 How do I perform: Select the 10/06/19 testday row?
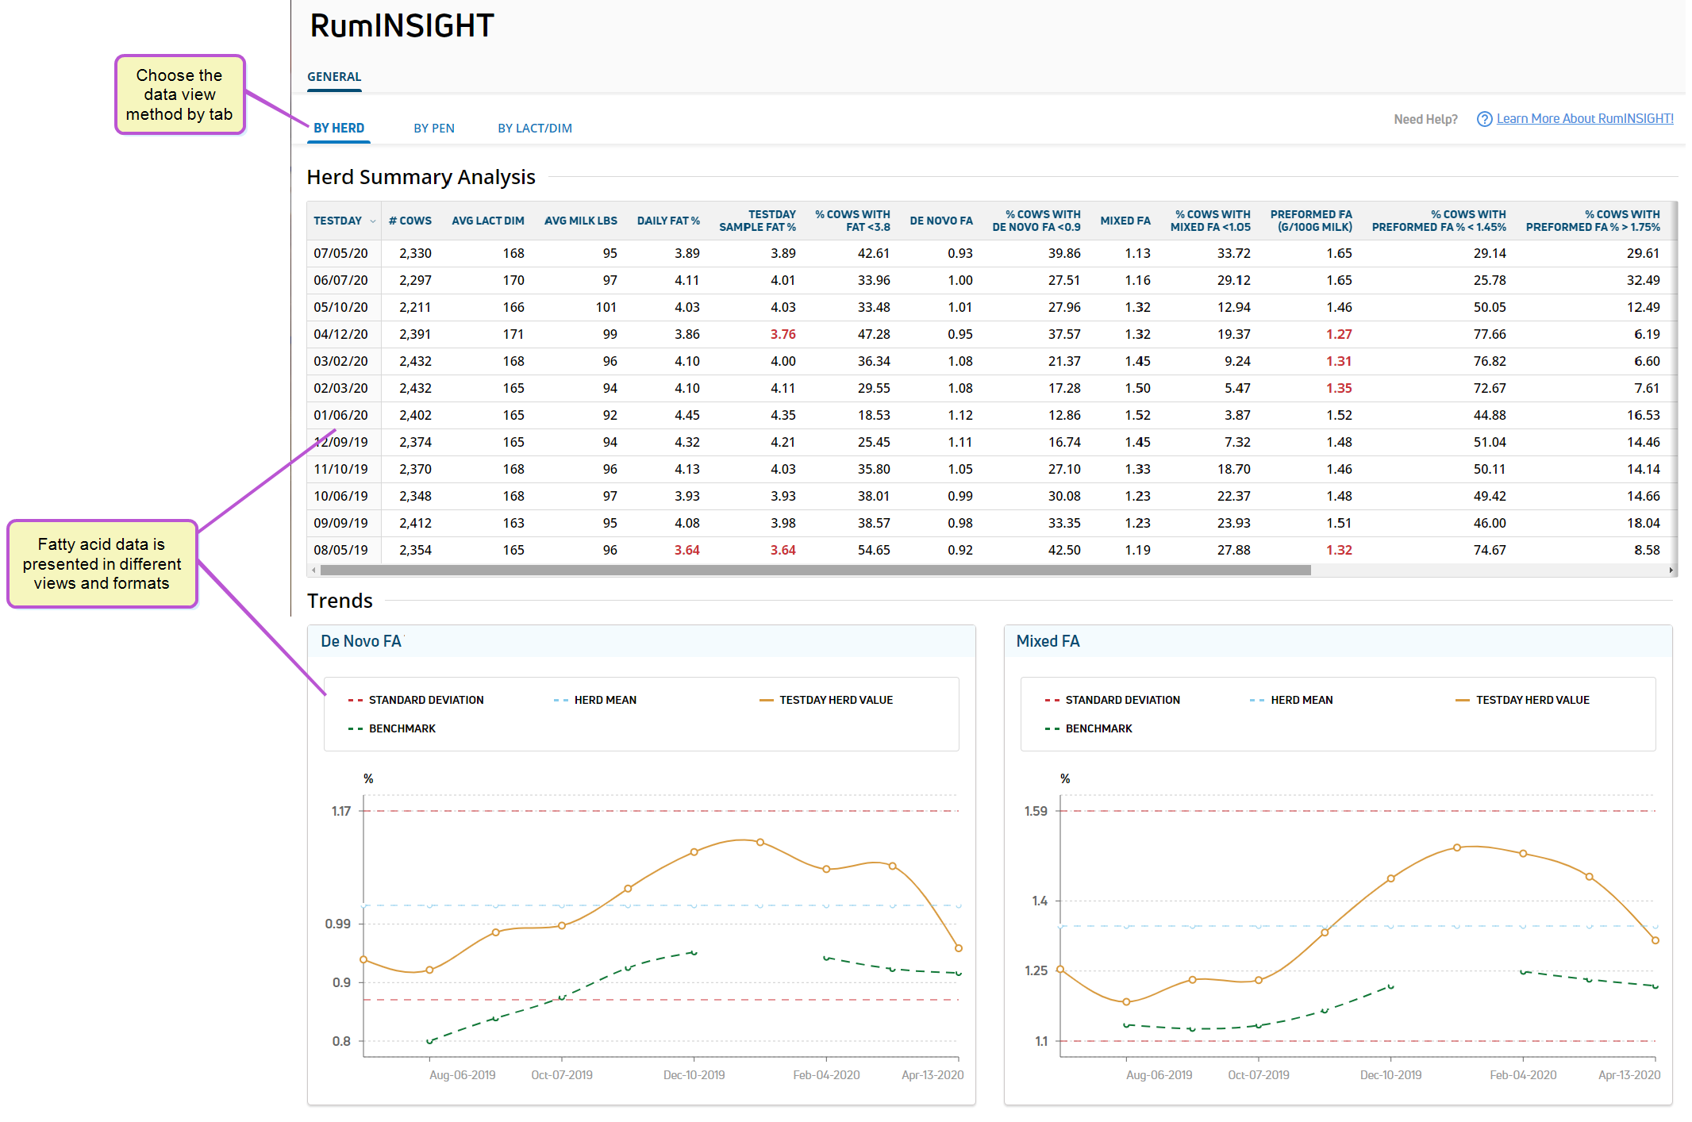tap(992, 496)
